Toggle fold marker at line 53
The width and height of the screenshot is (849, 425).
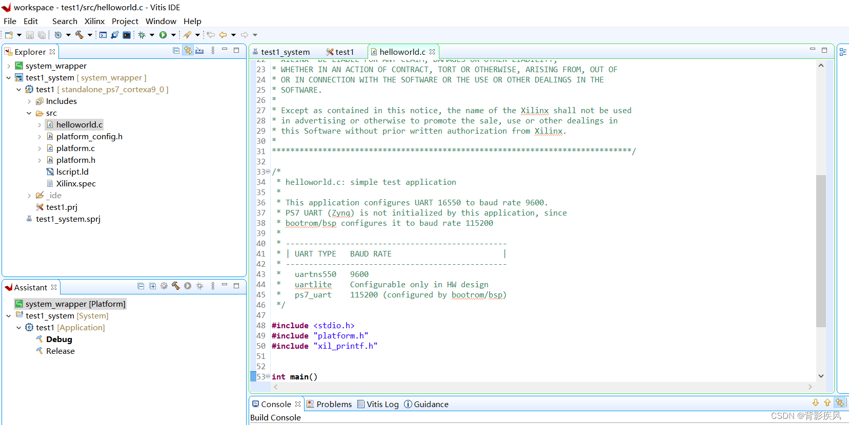(268, 376)
